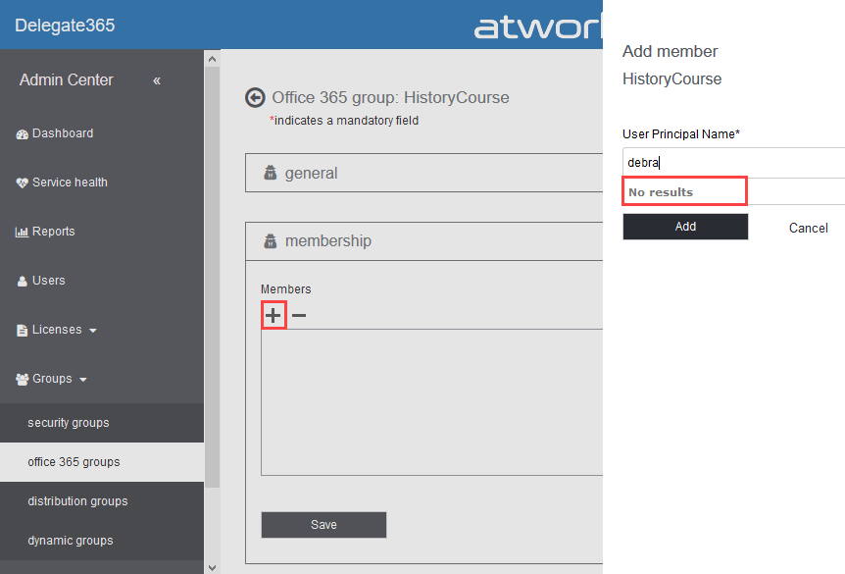Collapse the Groups dropdown arrow
This screenshot has width=845, height=574.
83,380
